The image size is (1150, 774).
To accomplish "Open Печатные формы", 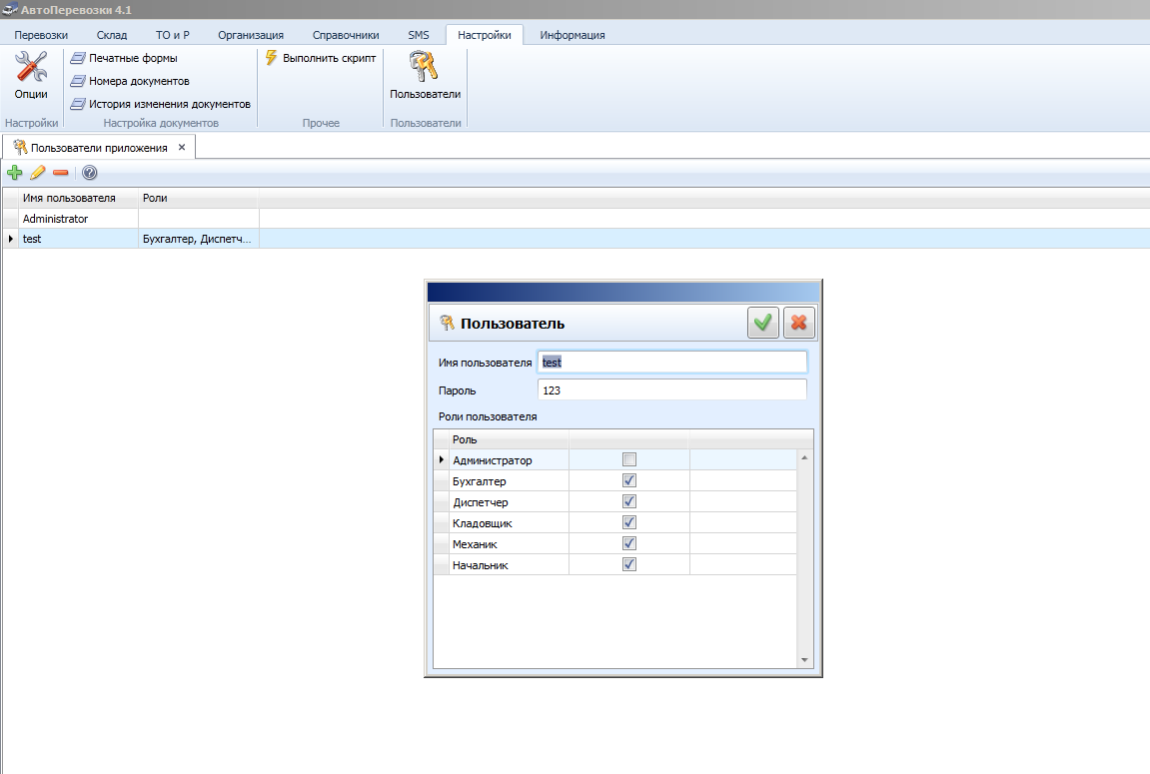I will pyautogui.click(x=132, y=58).
